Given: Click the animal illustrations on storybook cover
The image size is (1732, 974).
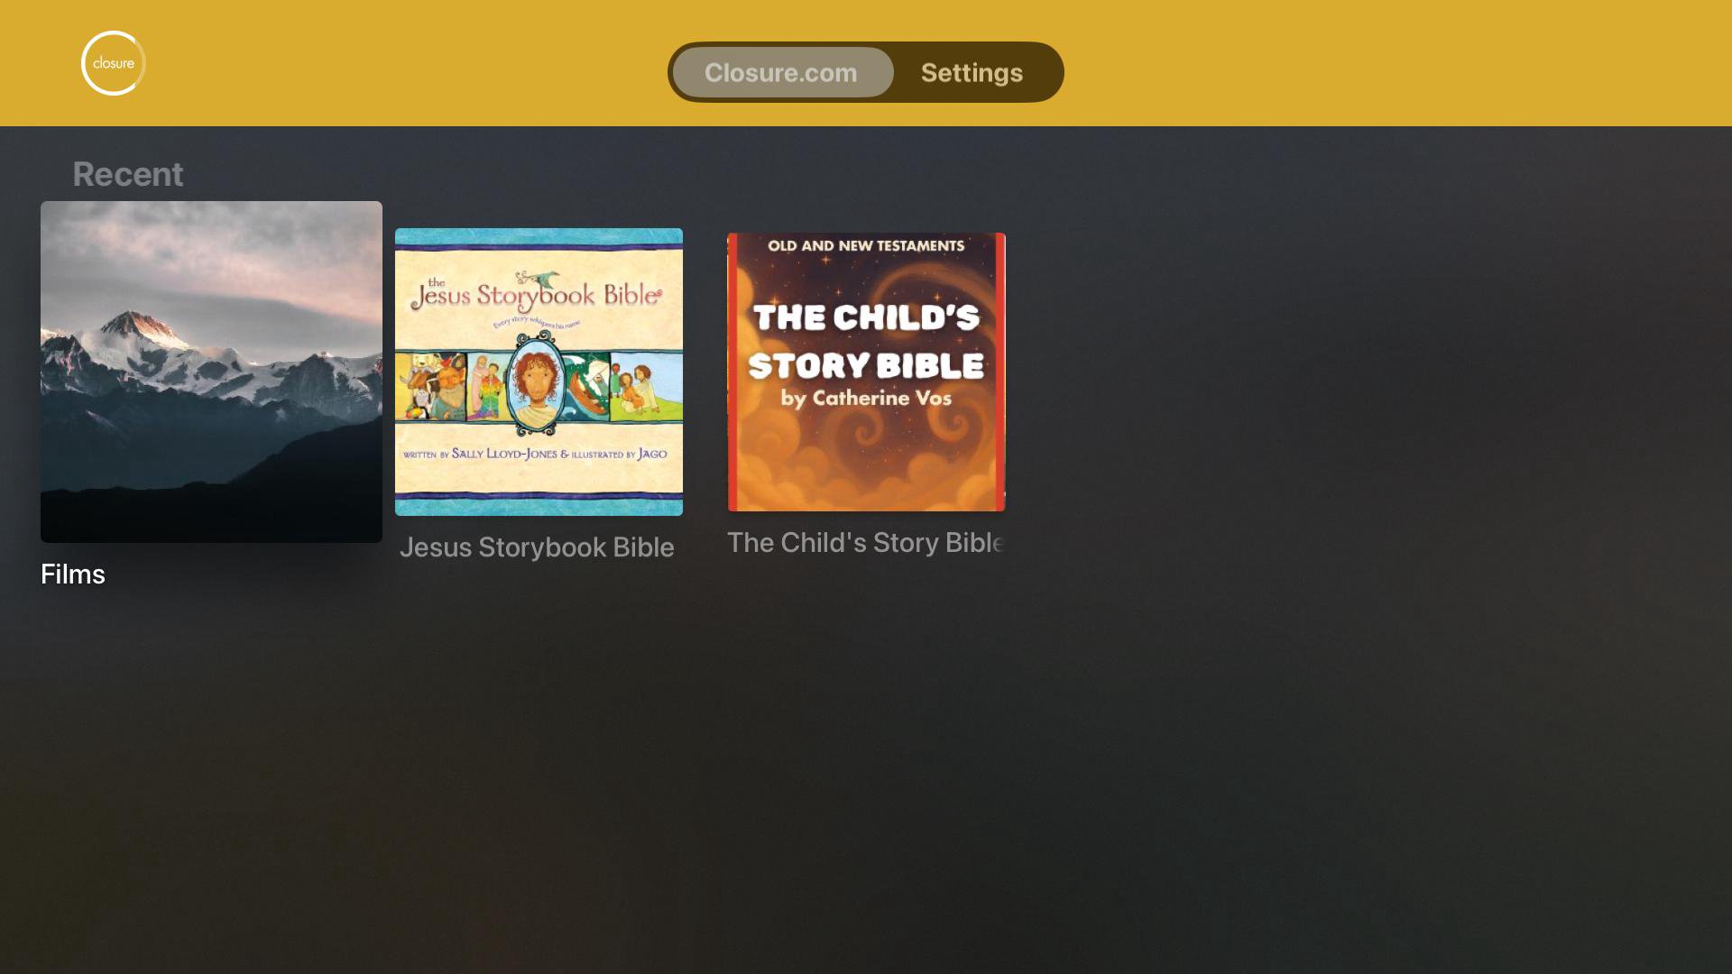Looking at the screenshot, I should coord(429,388).
